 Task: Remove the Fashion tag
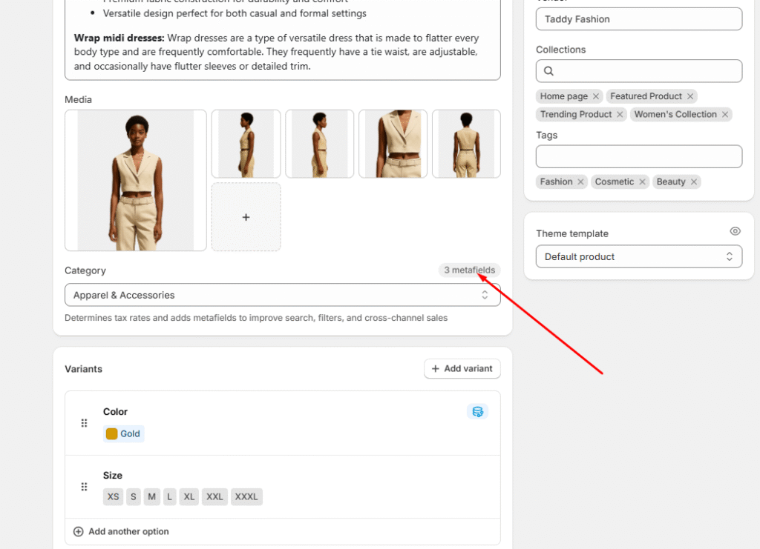[580, 182]
